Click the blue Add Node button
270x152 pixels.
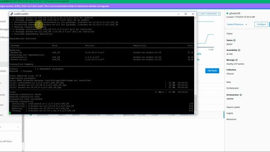point(212,71)
